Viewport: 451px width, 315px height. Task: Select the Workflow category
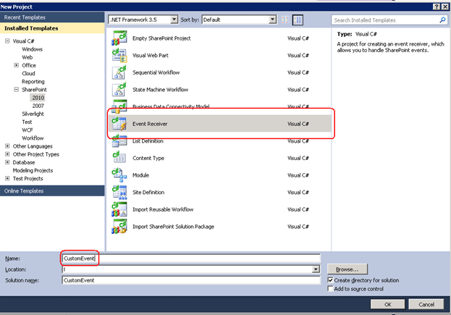click(x=33, y=138)
